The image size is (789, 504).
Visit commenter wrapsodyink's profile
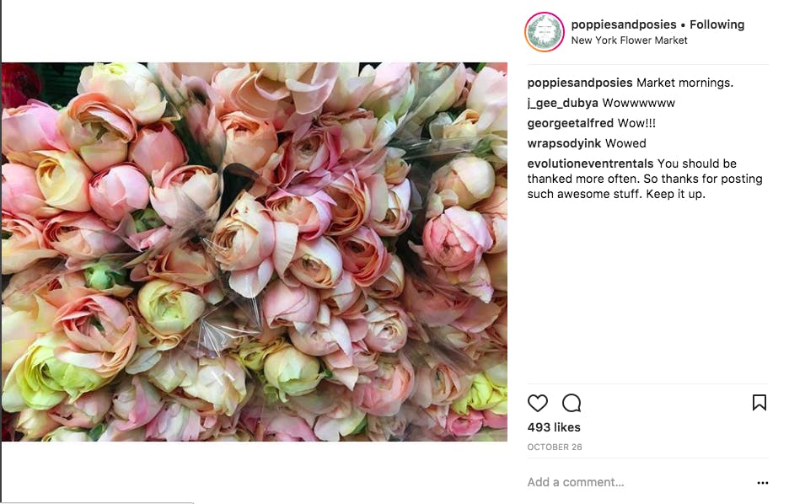click(564, 143)
